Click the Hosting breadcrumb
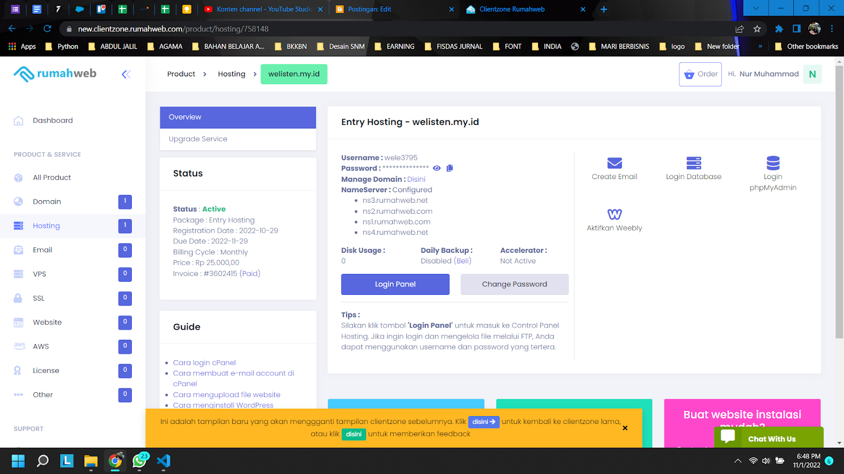844x474 pixels. click(x=232, y=74)
